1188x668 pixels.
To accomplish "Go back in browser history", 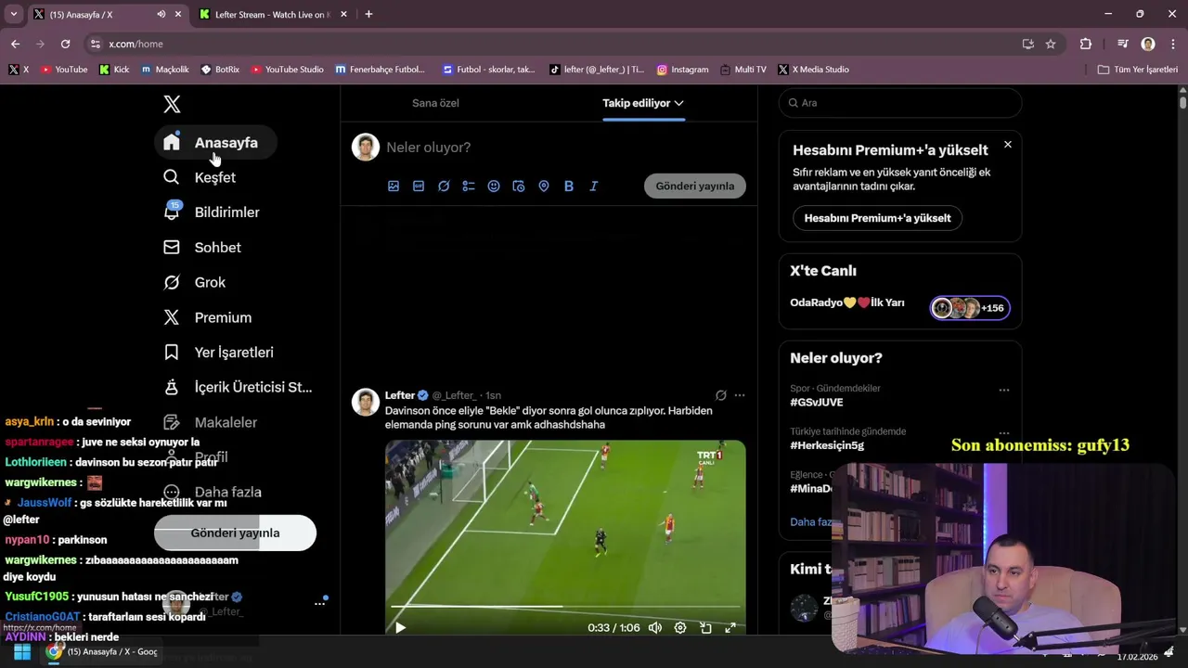I will coord(15,44).
